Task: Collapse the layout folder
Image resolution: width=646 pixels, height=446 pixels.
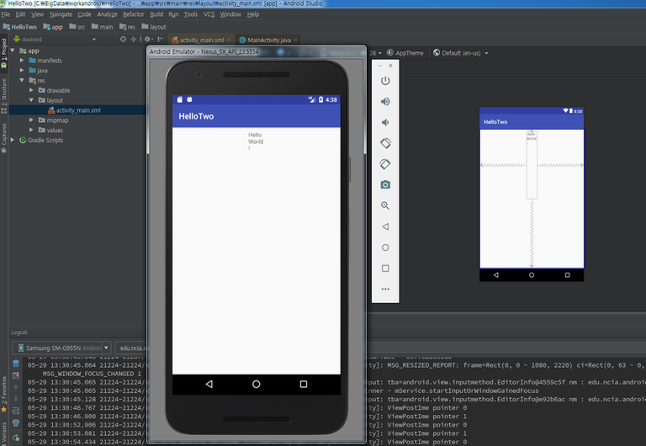Action: (x=31, y=100)
